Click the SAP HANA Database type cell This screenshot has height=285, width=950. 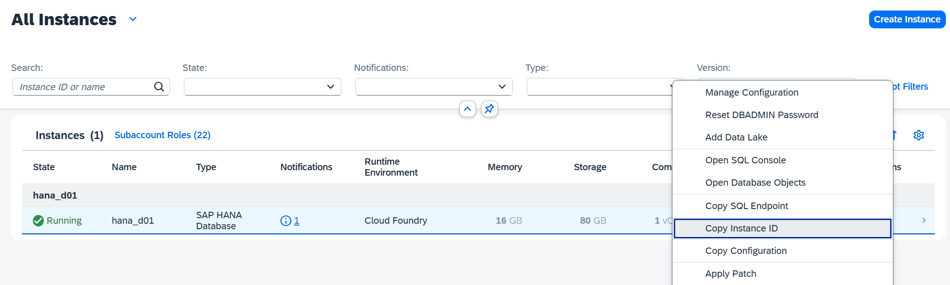tap(219, 220)
